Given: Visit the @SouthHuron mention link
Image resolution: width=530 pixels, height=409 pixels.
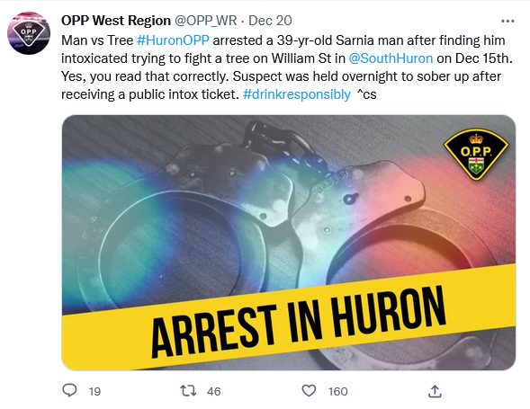Looking at the screenshot, I should (391, 58).
